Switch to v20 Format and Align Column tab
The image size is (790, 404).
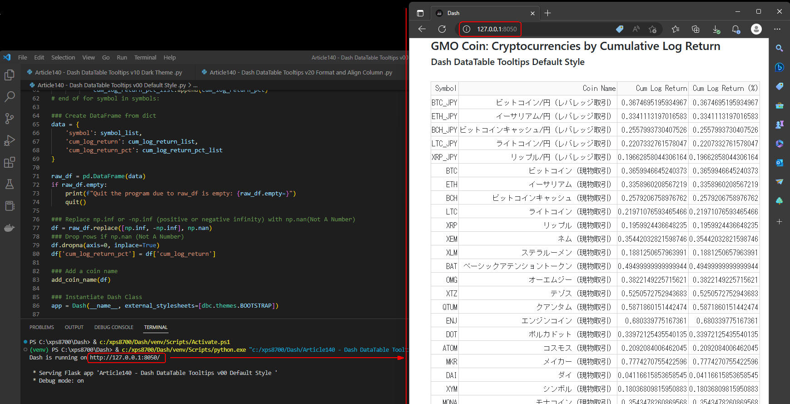point(301,72)
